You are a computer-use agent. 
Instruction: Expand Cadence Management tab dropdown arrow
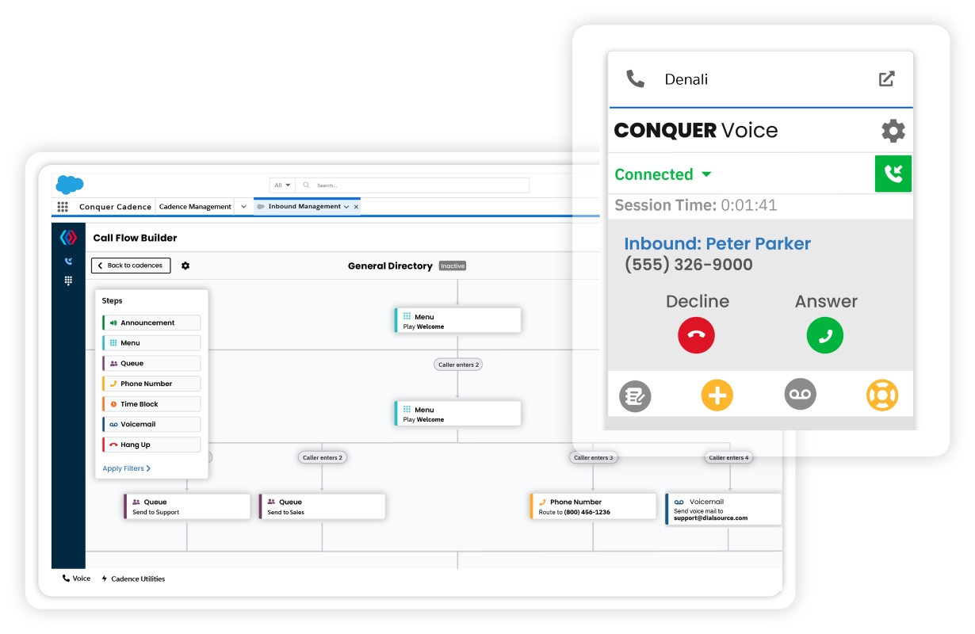tap(244, 207)
